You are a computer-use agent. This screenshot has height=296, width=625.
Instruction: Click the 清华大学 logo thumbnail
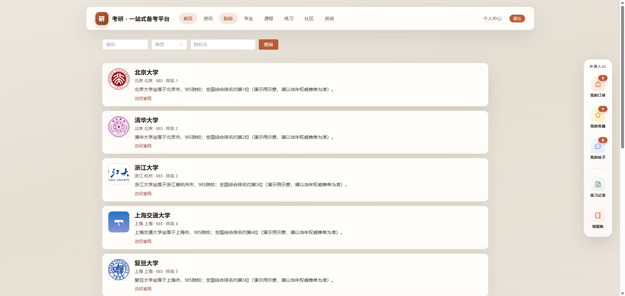pos(119,127)
